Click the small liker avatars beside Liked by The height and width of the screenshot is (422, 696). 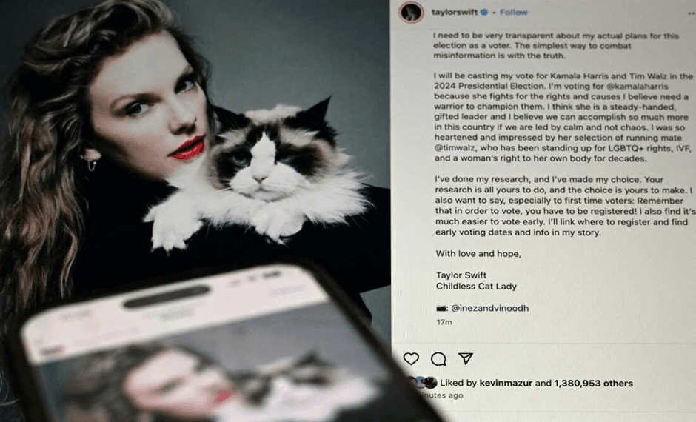[424, 383]
